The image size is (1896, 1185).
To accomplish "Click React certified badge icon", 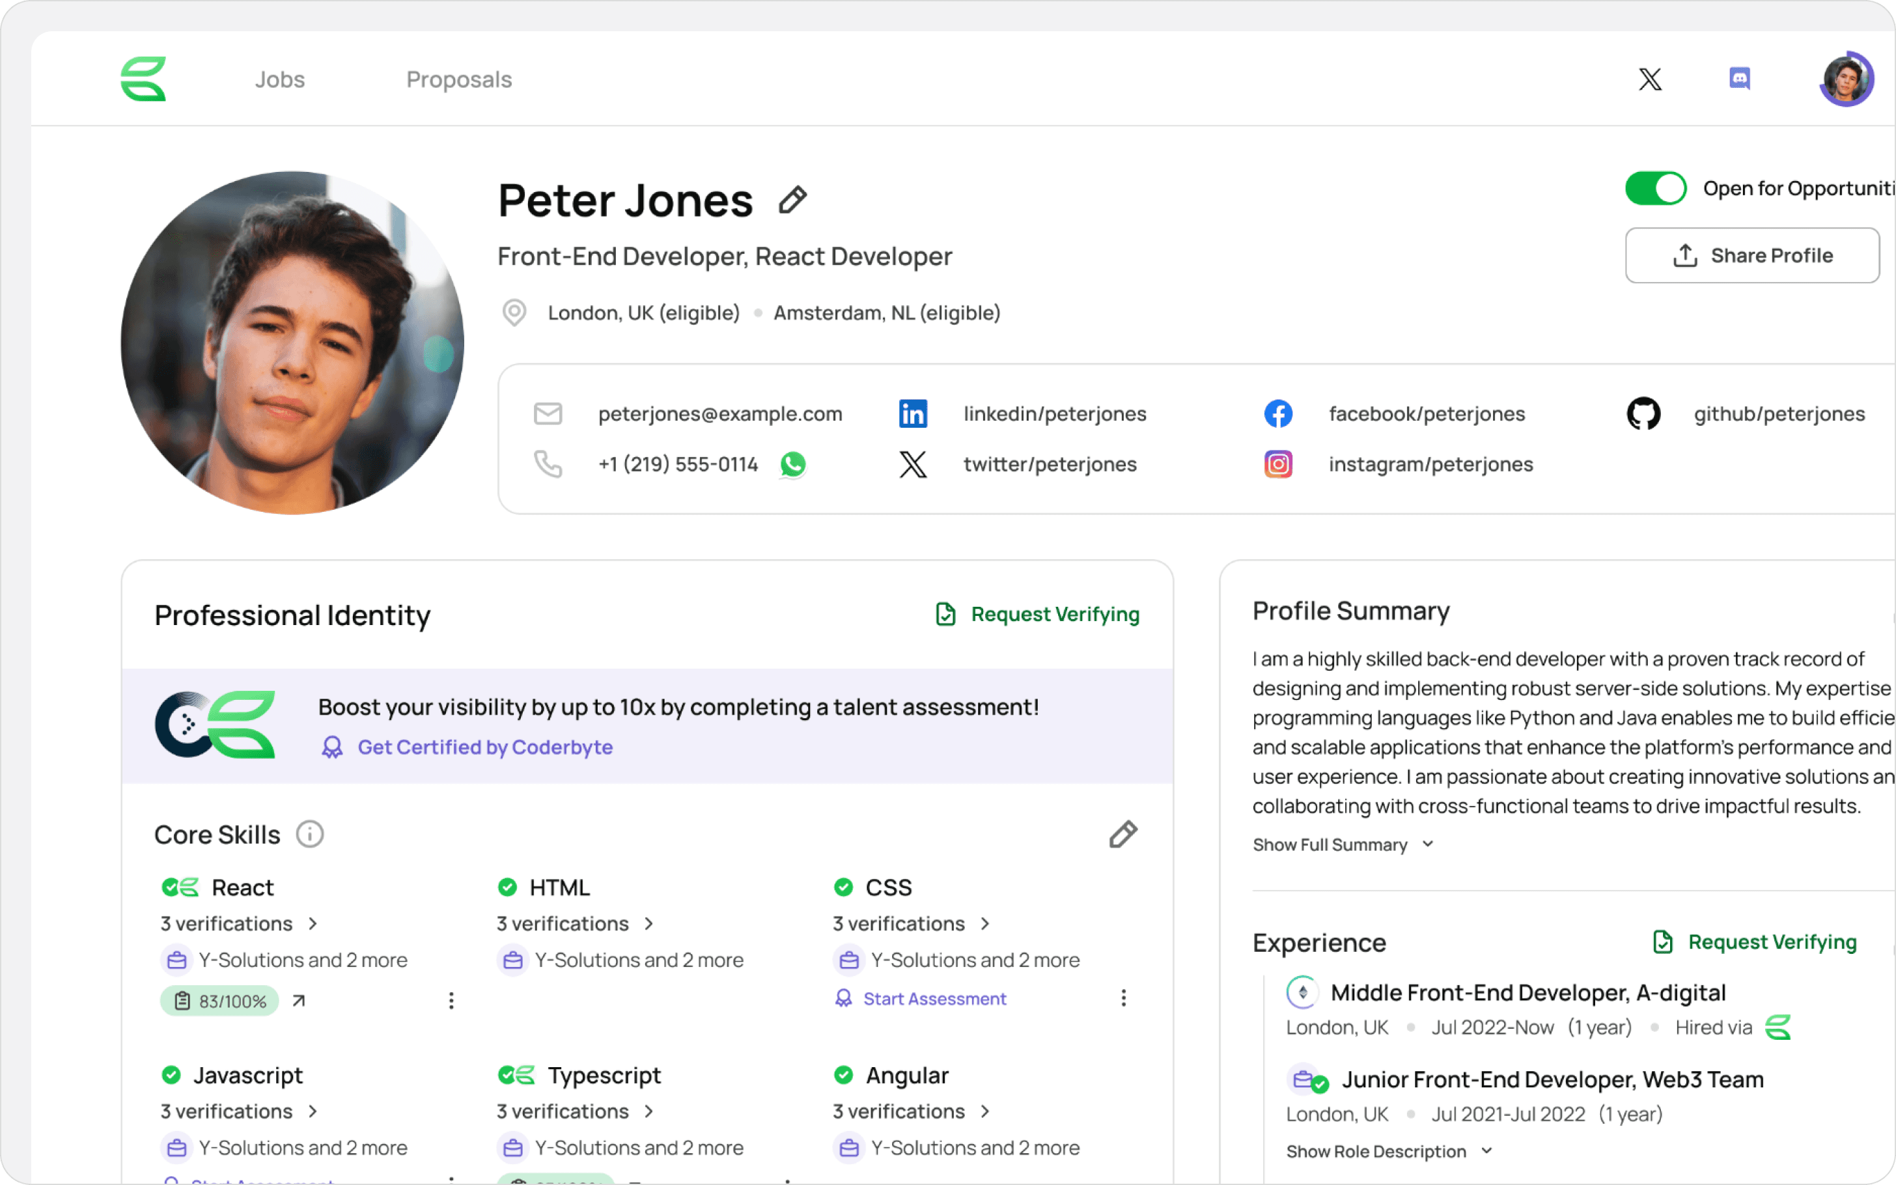I will (x=180, y=887).
